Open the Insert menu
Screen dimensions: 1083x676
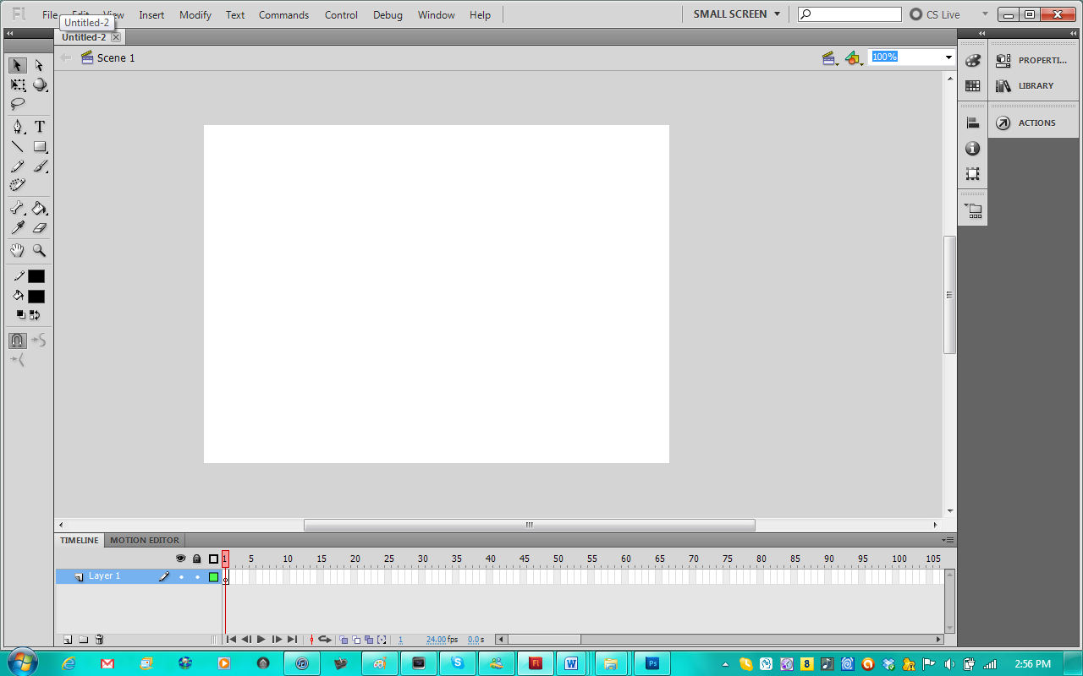[x=152, y=15]
